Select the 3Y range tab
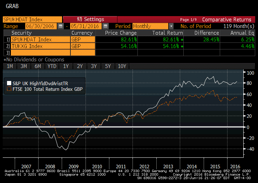 [x=94, y=66]
